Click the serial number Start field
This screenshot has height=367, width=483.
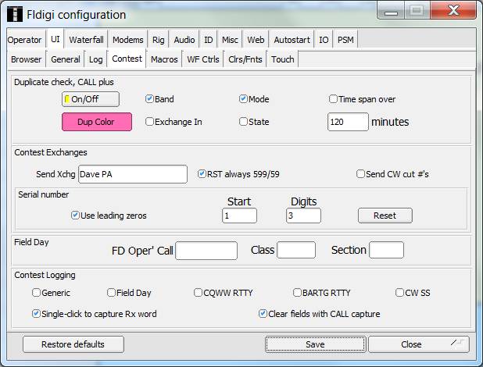(239, 216)
